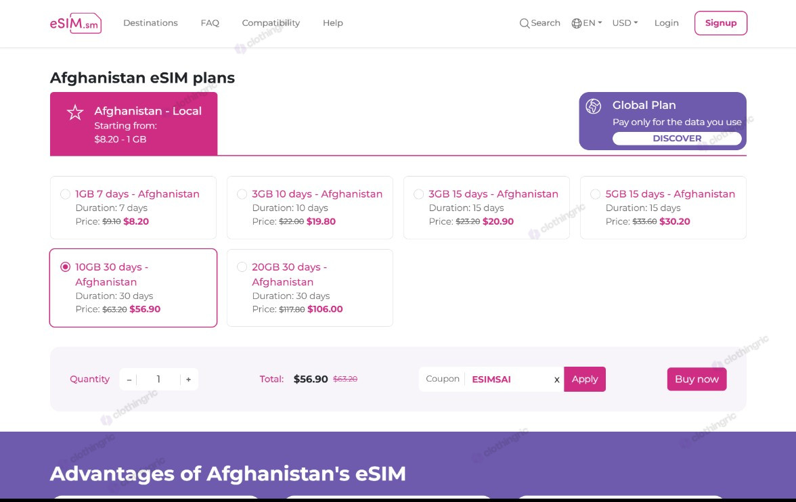
Task: Select the Afghanistan - Local tab
Action: (x=133, y=124)
